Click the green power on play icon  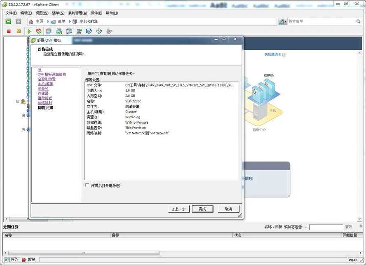29,31
